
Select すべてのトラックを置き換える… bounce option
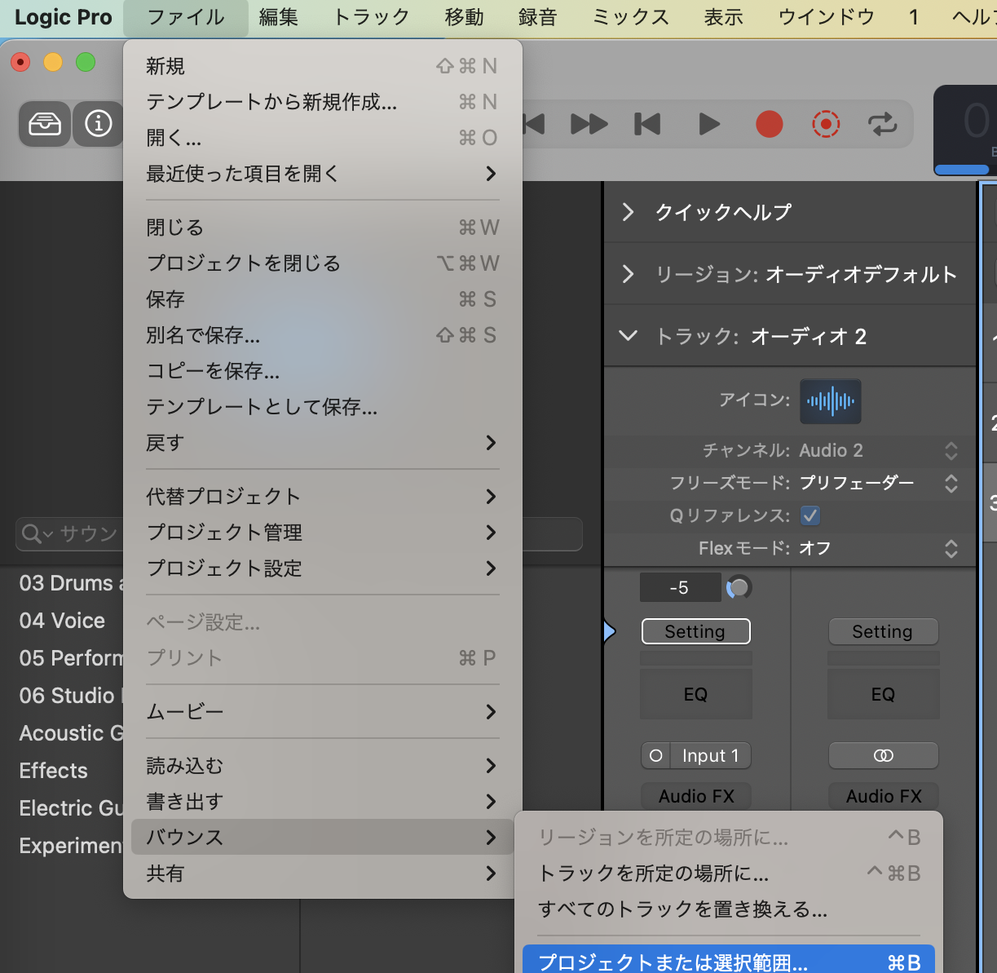(x=729, y=909)
